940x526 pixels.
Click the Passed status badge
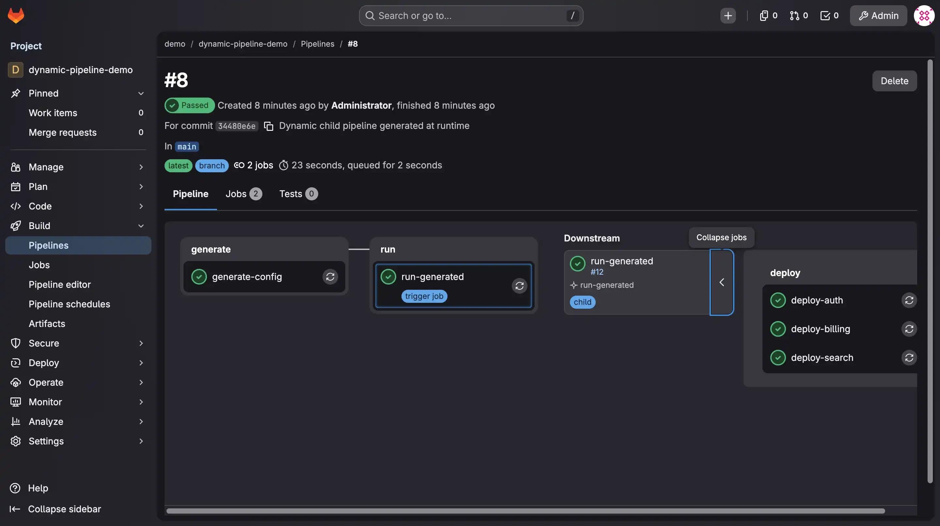coord(189,105)
